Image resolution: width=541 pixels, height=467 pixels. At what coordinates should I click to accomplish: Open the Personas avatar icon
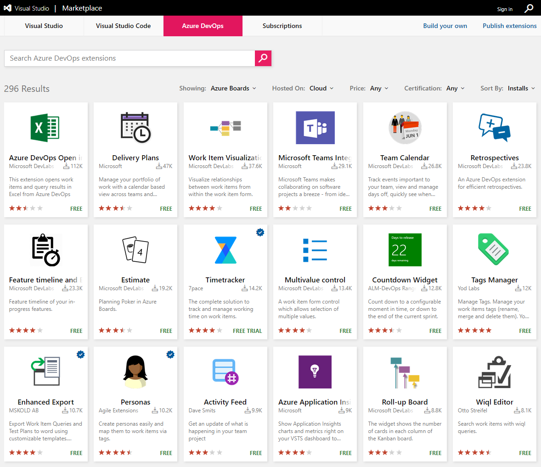coord(135,372)
